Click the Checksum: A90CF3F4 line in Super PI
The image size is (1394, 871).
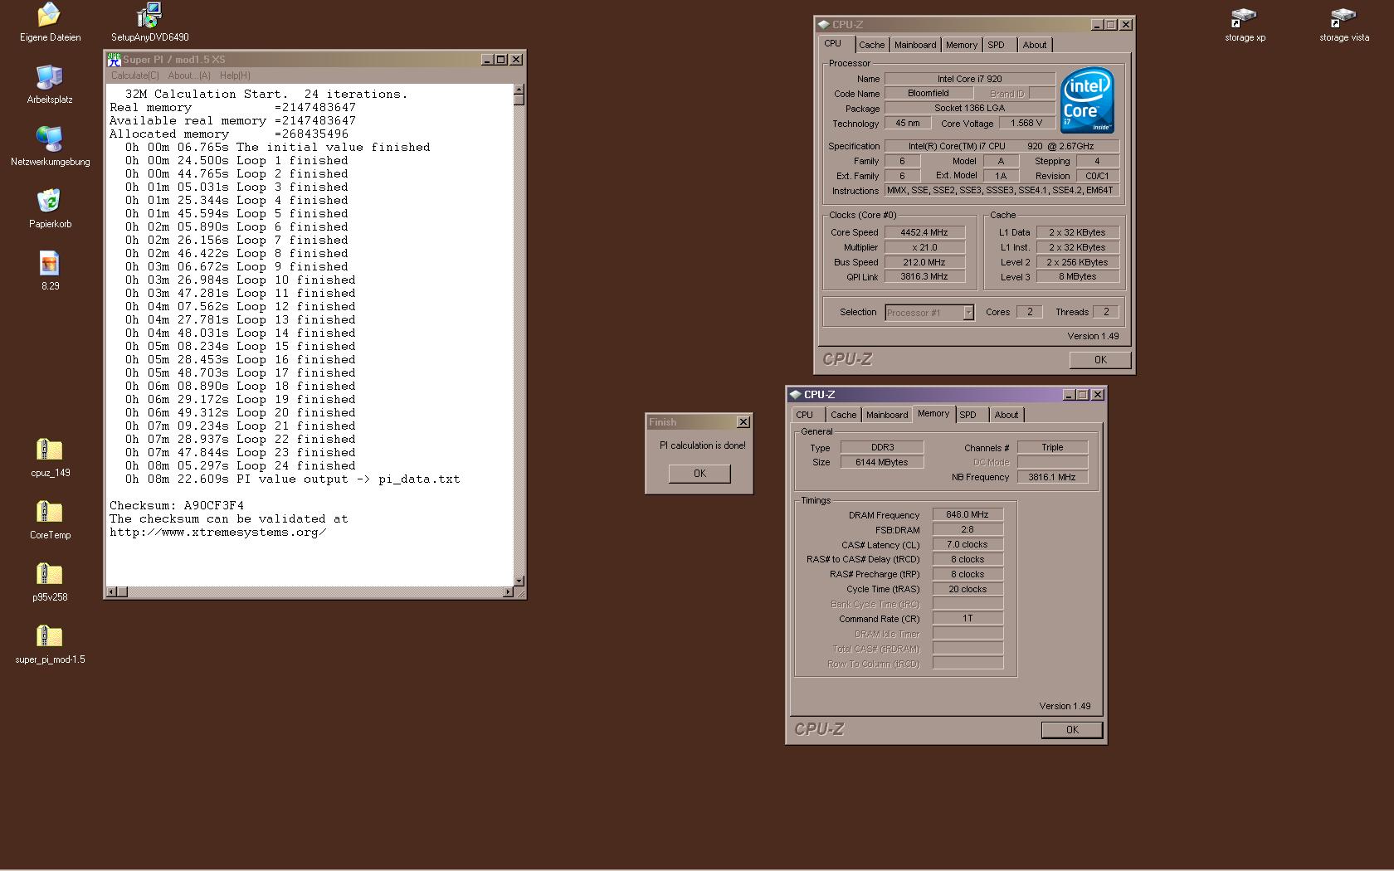(177, 506)
